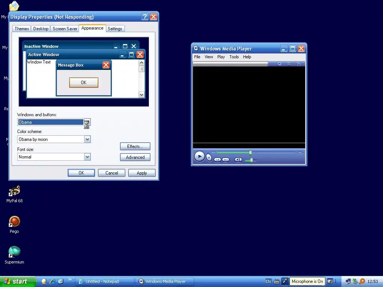Click the Media Player volume slider handle
This screenshot has height=287, width=383.
click(251, 160)
